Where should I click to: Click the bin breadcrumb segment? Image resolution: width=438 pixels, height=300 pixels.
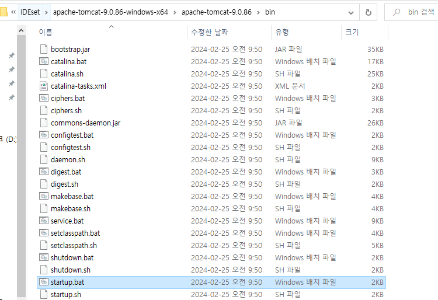pos(270,12)
